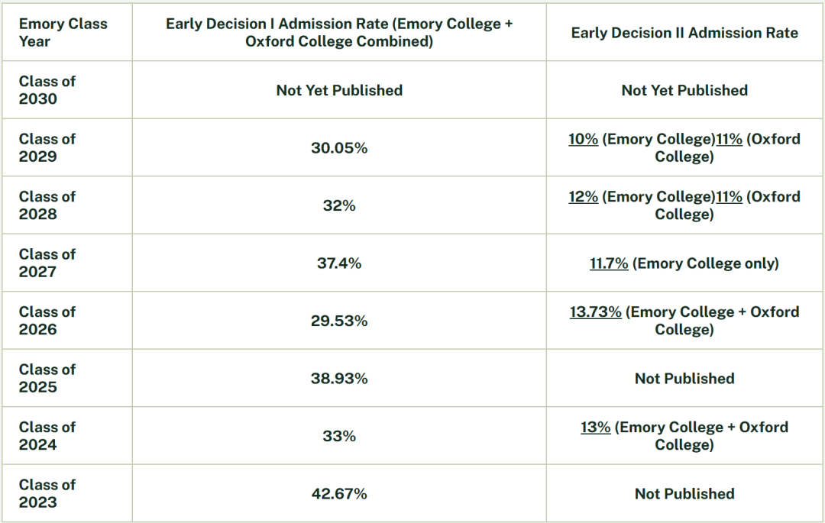825x523 pixels.
Task: Follow the 13% link for Class of 2024
Action: click(x=595, y=428)
